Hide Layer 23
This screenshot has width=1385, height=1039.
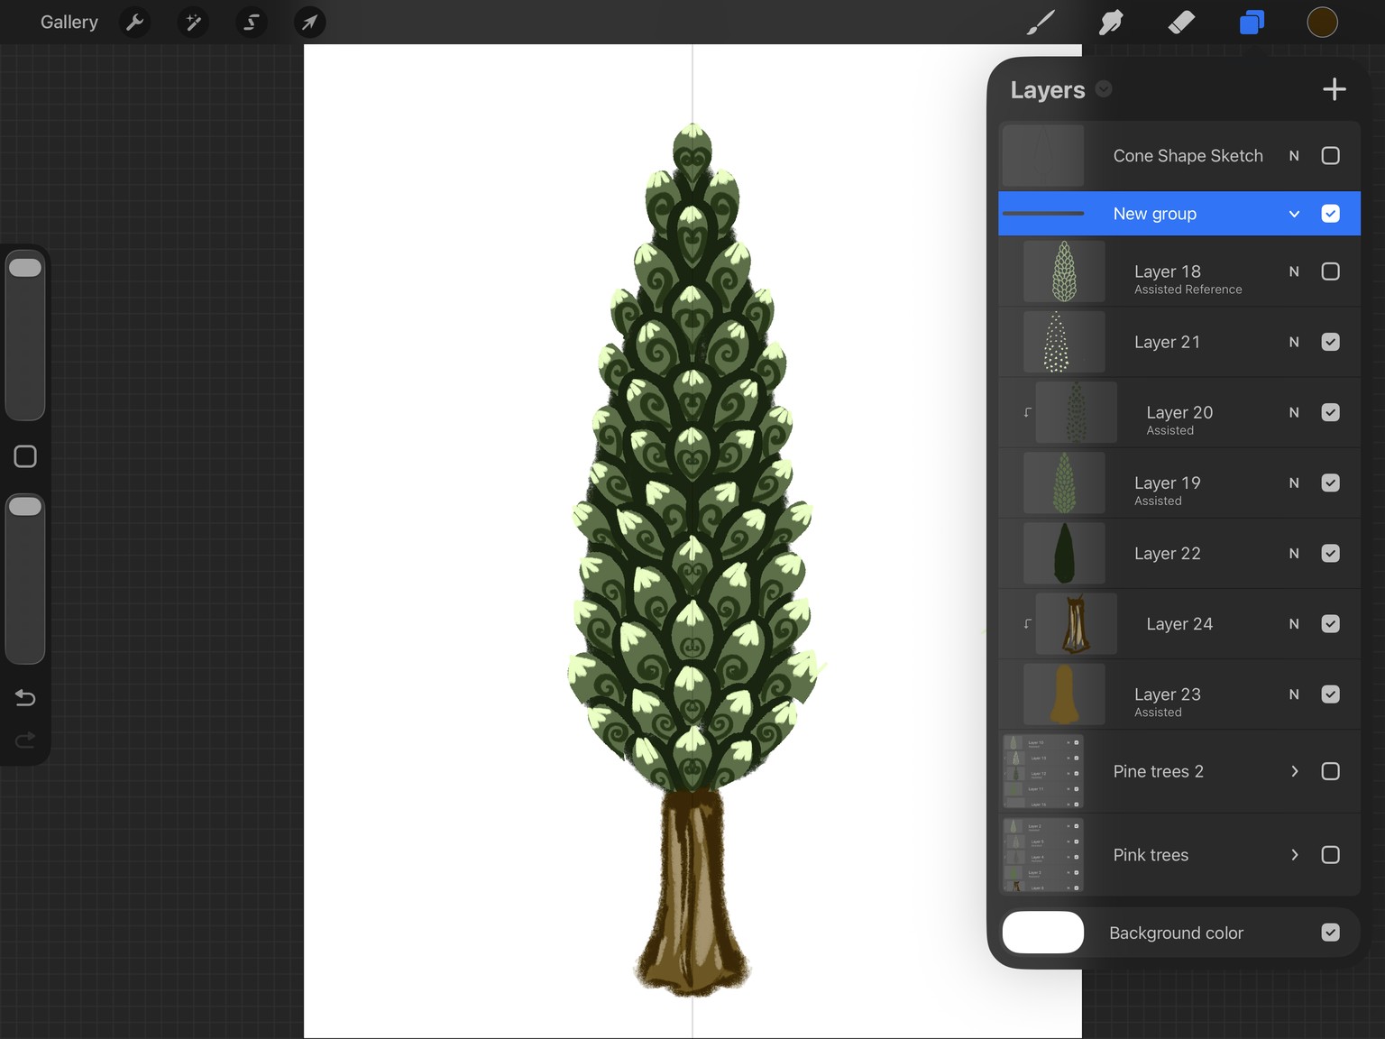tap(1330, 694)
